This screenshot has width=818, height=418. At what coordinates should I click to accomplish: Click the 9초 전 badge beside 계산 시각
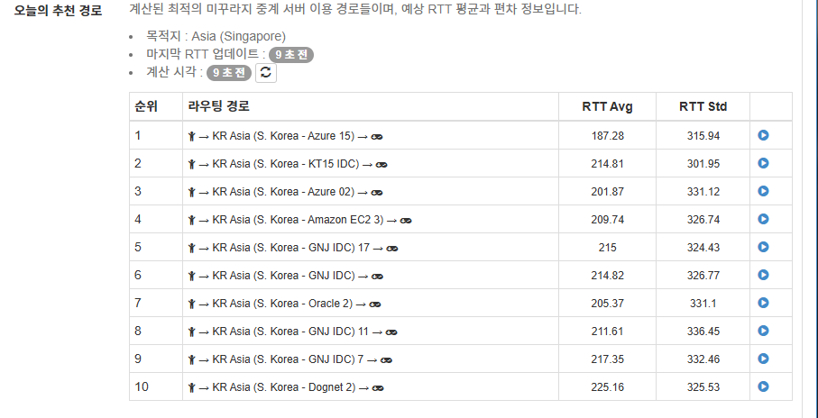229,73
